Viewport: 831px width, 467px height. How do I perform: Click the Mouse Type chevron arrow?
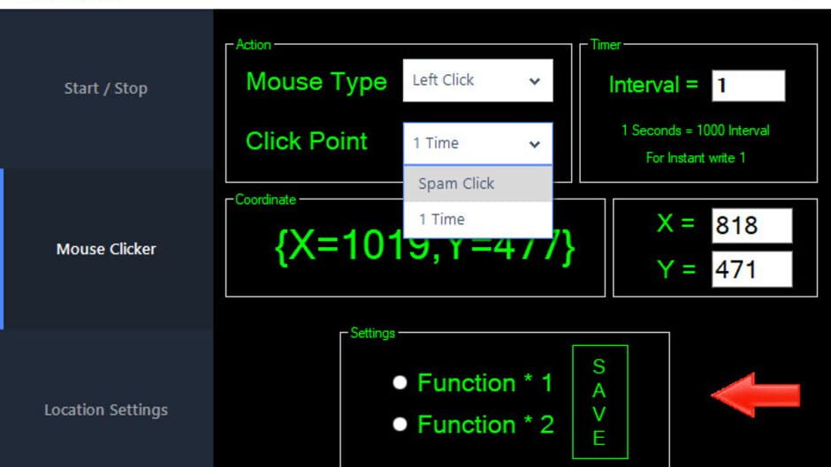click(534, 81)
